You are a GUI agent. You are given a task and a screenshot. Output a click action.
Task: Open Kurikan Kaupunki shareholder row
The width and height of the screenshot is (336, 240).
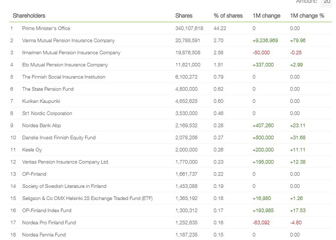(42, 101)
